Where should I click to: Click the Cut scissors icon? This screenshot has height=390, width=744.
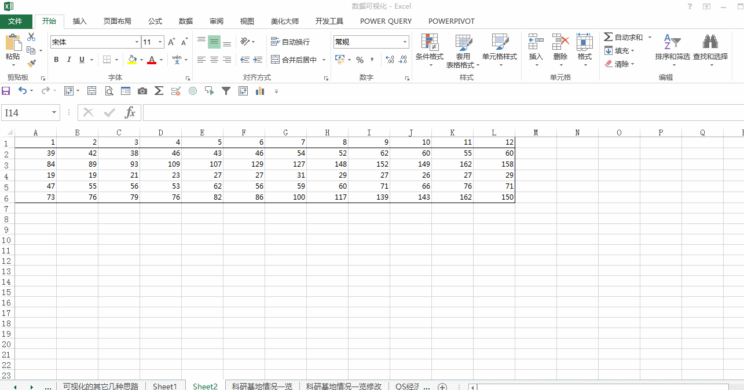[31, 37]
